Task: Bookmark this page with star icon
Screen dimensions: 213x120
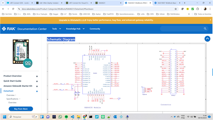Action: (x=175, y=9)
